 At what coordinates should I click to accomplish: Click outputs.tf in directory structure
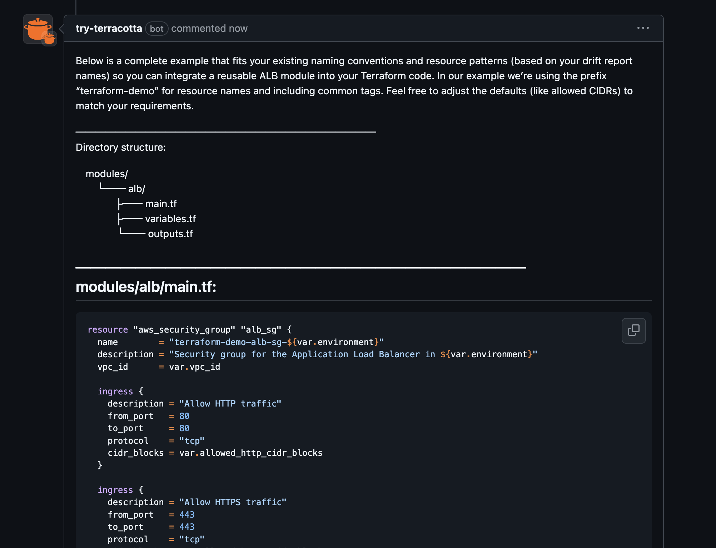(170, 234)
